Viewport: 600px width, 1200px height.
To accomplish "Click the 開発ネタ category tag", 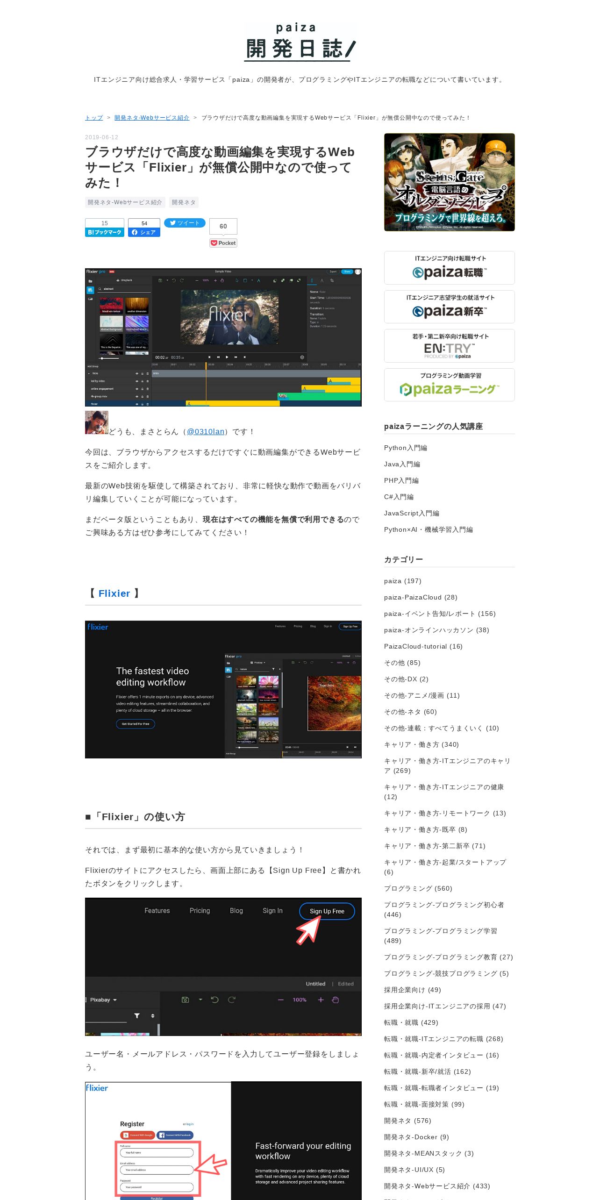I will pos(184,202).
